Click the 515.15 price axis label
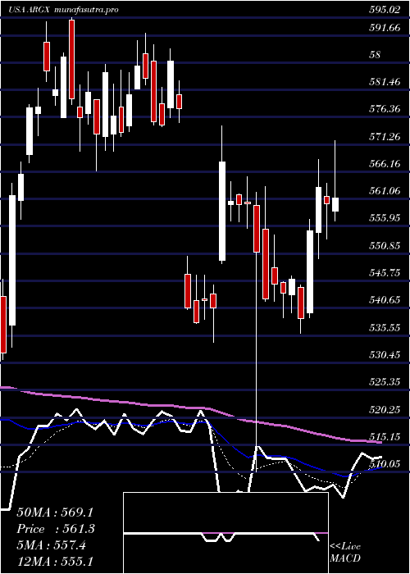The height and width of the screenshot is (574, 410). 384,437
